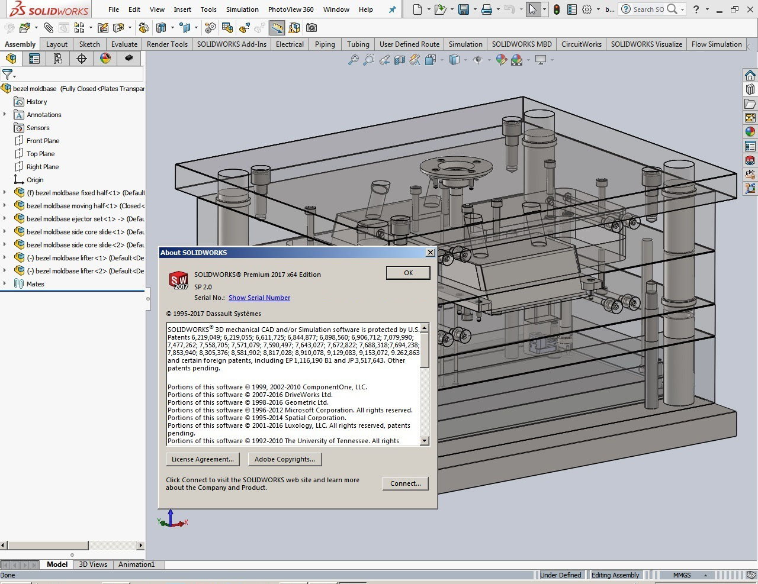Click the New document icon
The image size is (758, 584).
click(x=417, y=9)
